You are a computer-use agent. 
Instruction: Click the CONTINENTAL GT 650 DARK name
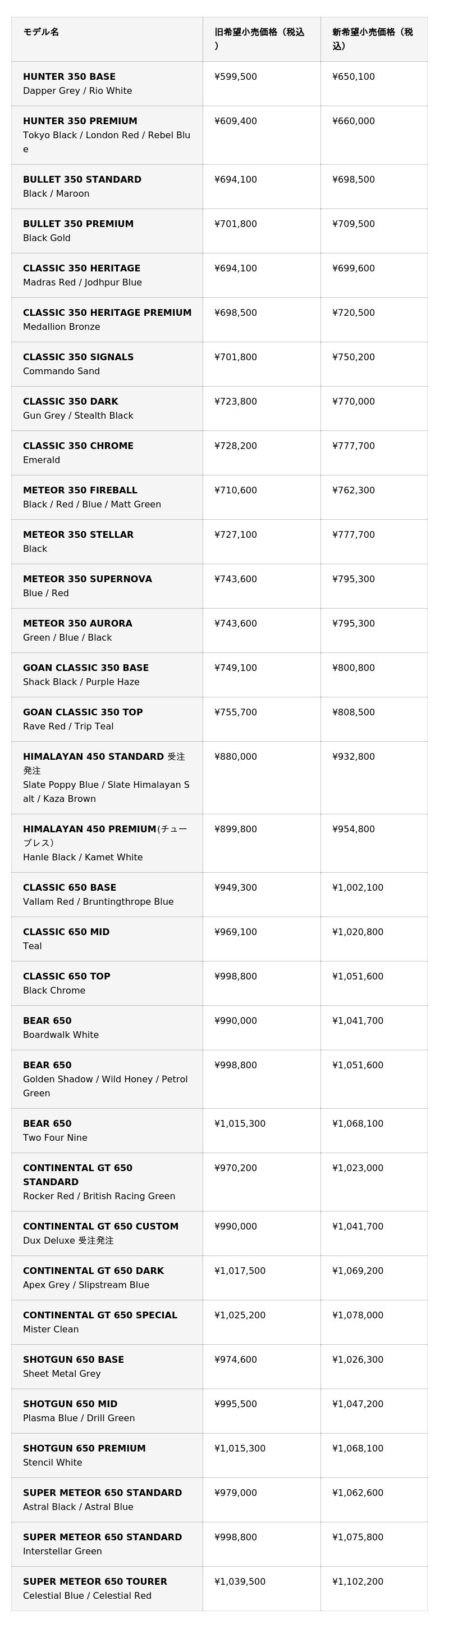click(94, 1271)
